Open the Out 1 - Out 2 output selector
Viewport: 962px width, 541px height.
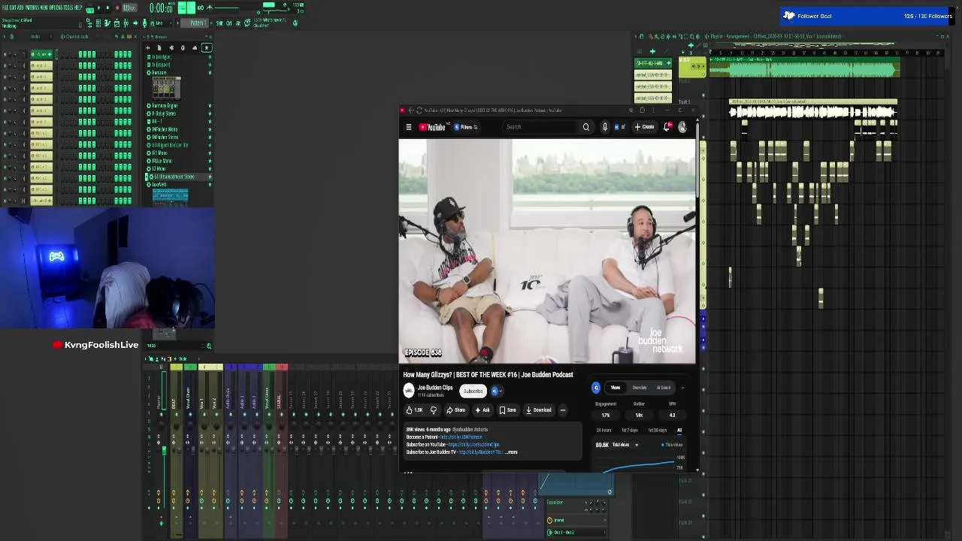(577, 533)
